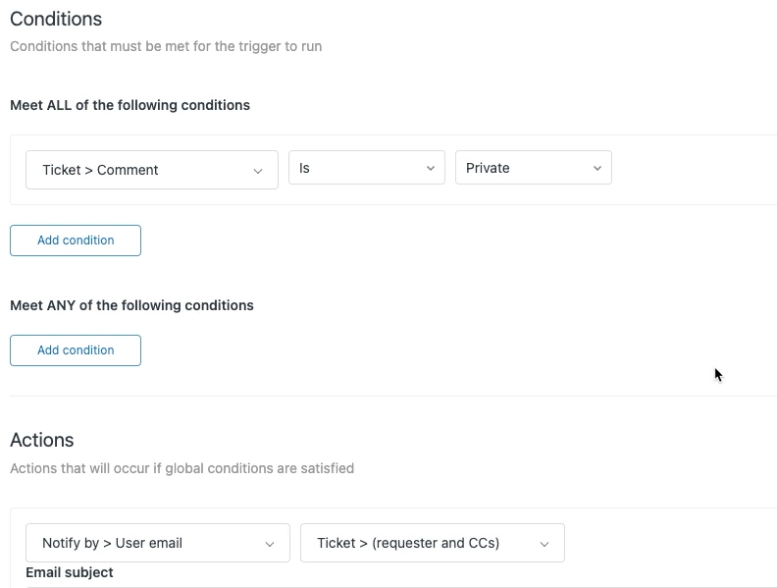Add condition under Meet ANY section

(76, 350)
